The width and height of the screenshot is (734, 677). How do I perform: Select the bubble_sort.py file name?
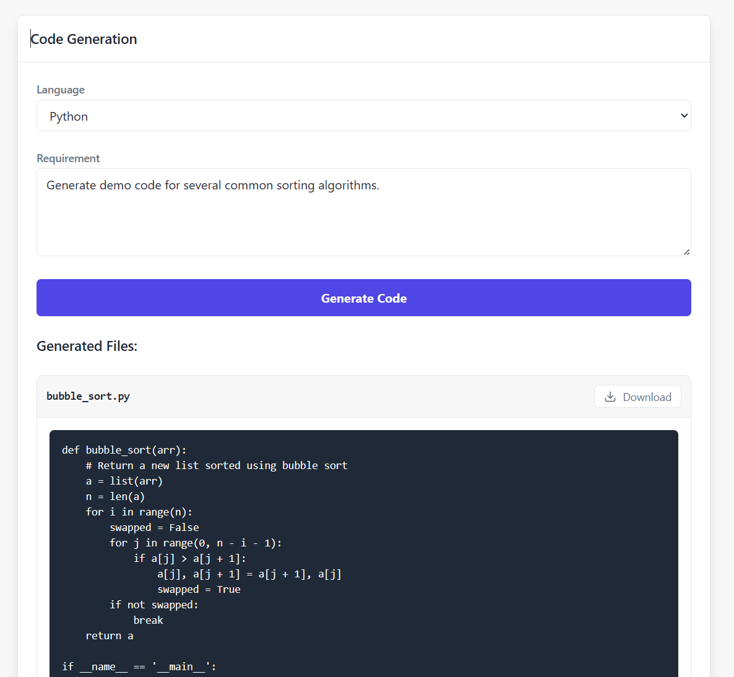click(x=88, y=396)
